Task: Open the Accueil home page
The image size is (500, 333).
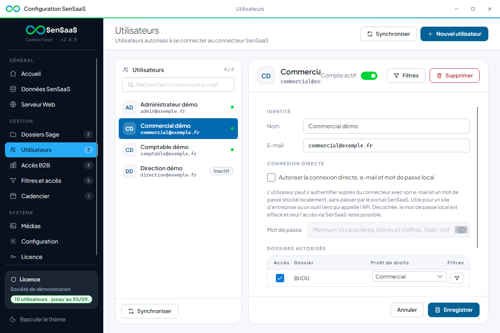Action: (x=51, y=74)
